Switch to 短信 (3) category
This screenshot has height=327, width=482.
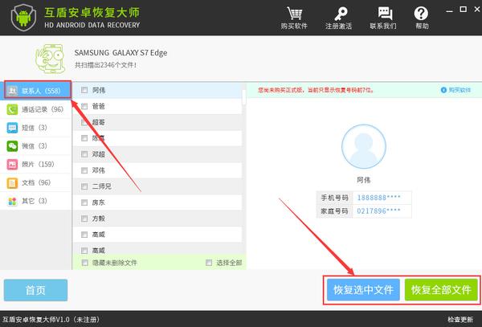coord(35,128)
